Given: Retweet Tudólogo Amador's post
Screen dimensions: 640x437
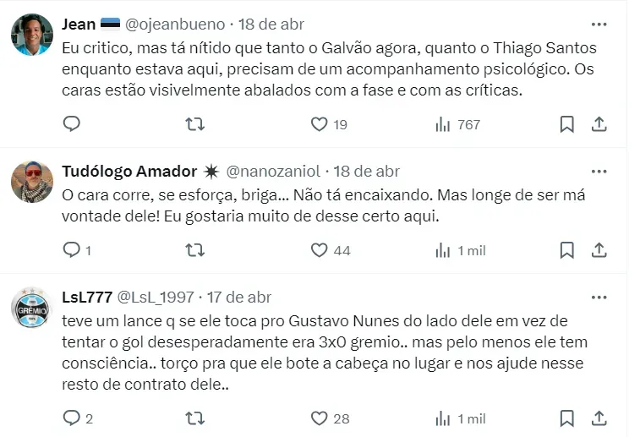Looking at the screenshot, I should 194,250.
